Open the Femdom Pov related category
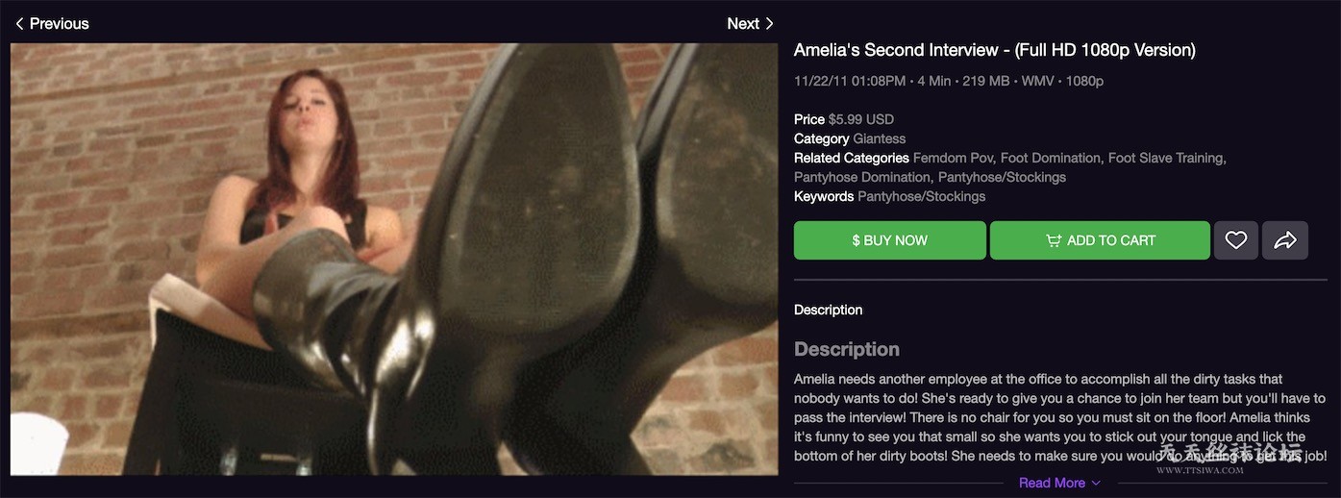Viewport: 1341px width, 498px height. click(x=953, y=158)
